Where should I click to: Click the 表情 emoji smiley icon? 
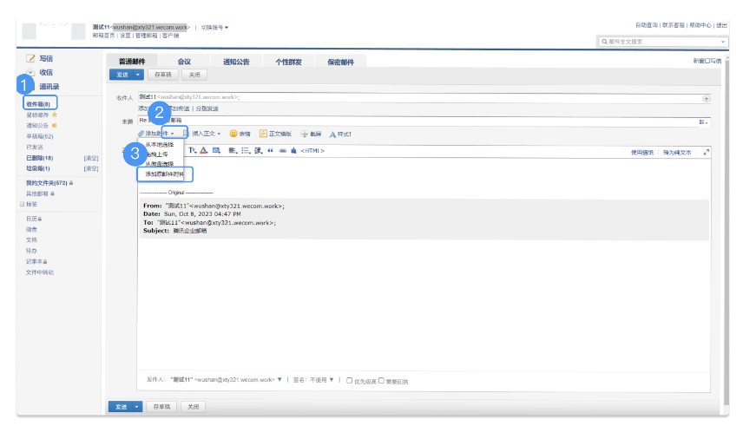click(x=234, y=134)
